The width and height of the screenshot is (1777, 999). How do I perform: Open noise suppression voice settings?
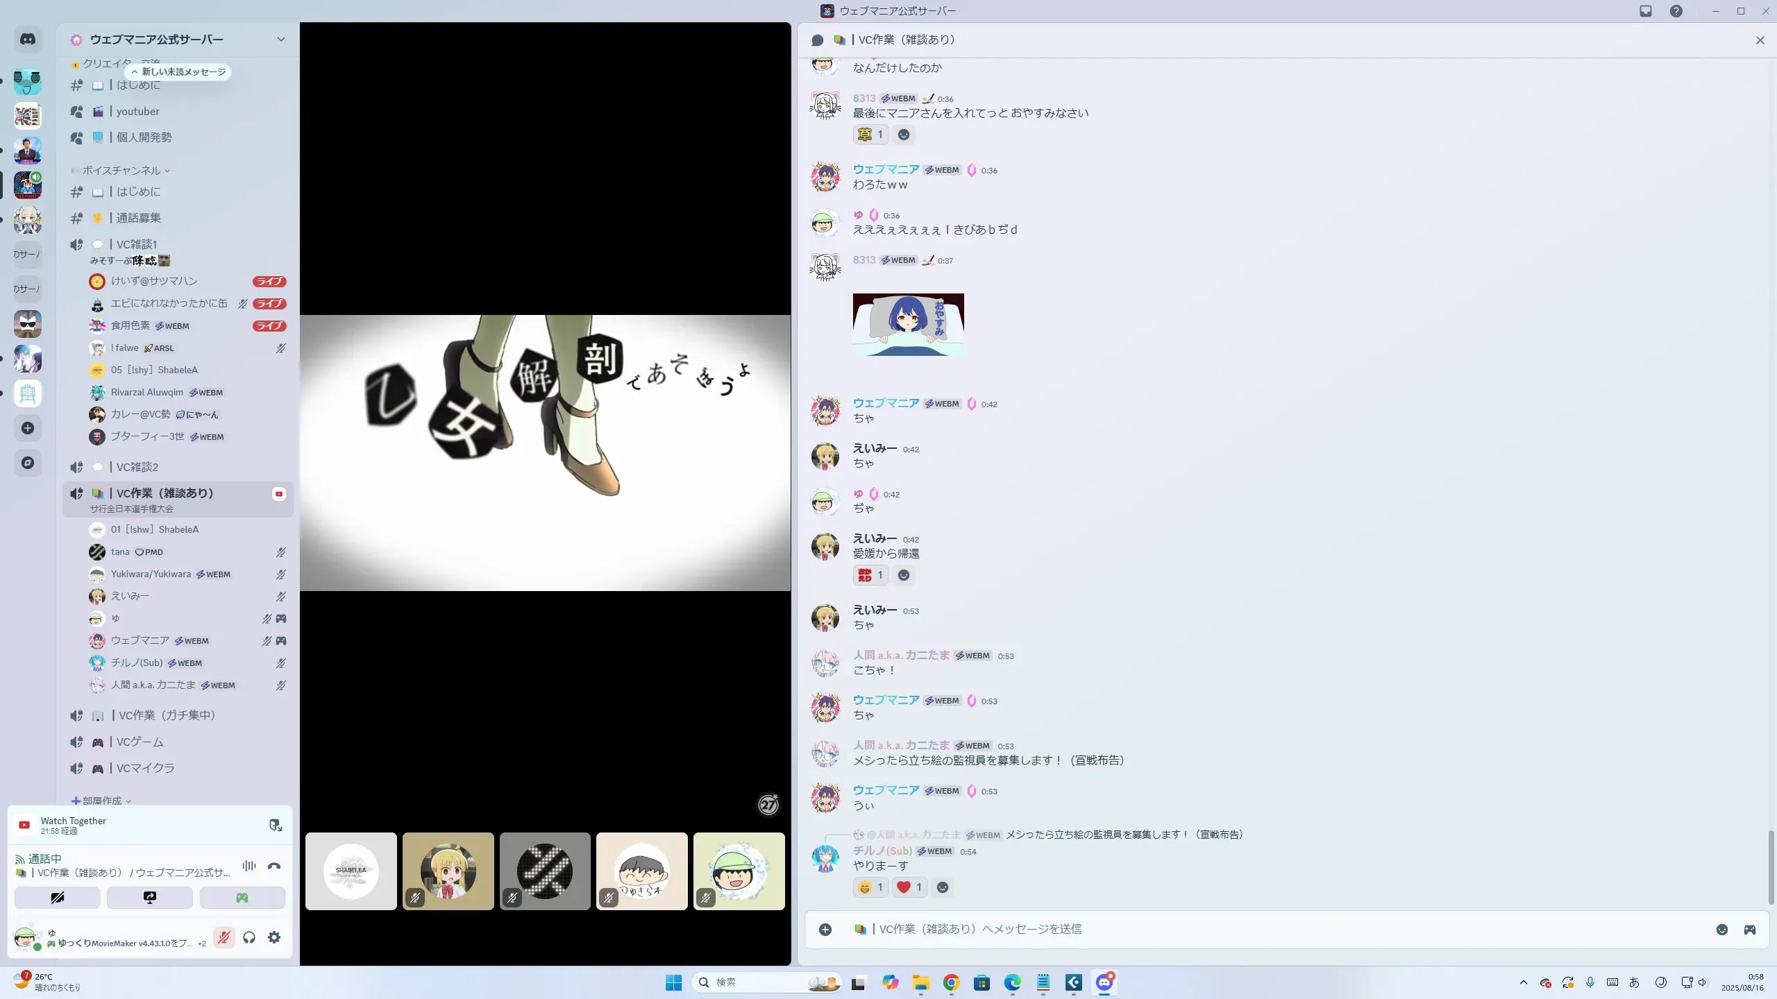249,866
